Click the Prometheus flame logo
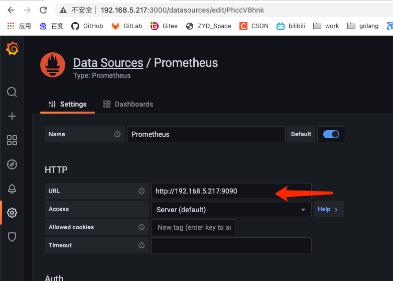This screenshot has height=281, width=393. click(x=53, y=65)
